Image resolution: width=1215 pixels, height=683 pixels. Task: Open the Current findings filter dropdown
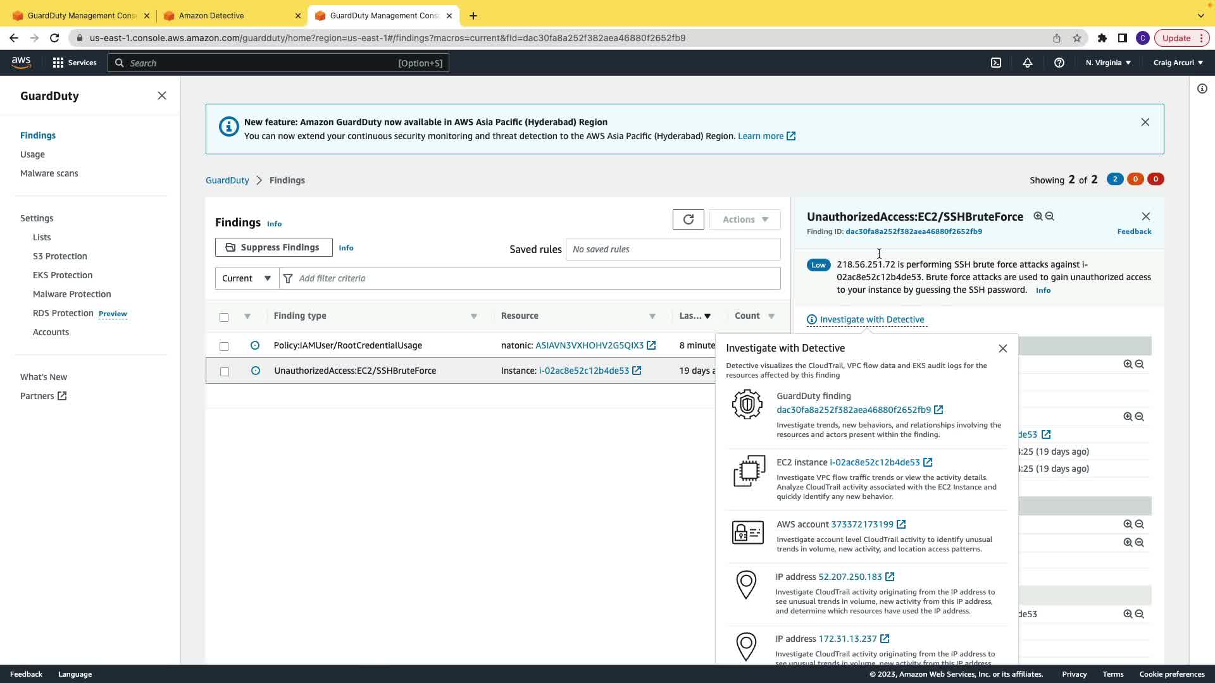[x=247, y=278]
